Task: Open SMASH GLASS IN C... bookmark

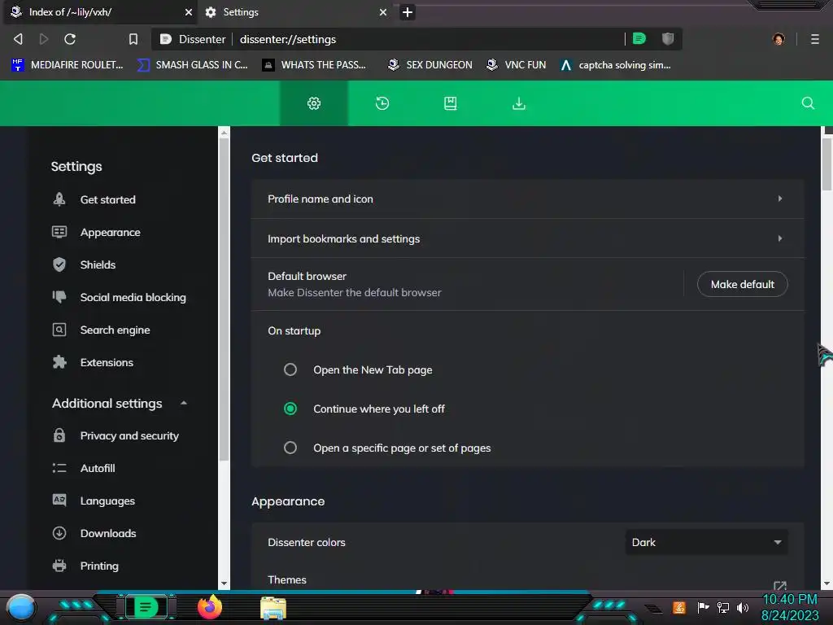Action: (193, 65)
